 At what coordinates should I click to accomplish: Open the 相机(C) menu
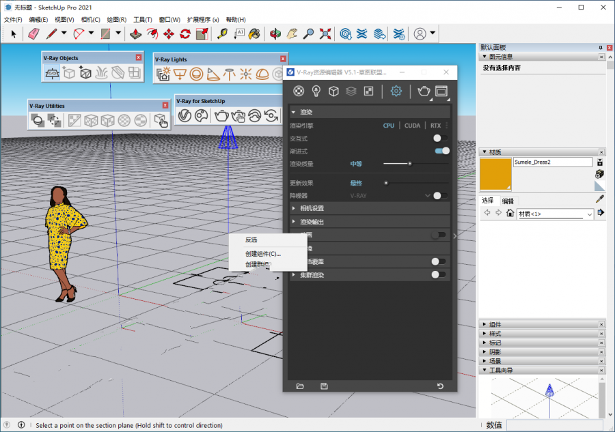pos(90,20)
